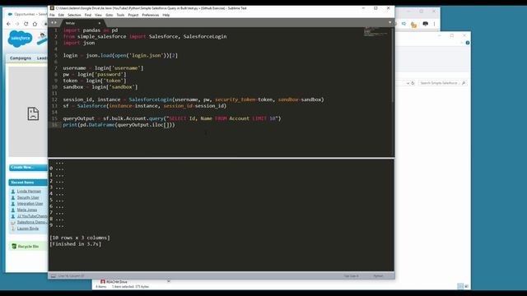527x296 pixels.
Task: Open Security User recent item
Action: pos(28,197)
